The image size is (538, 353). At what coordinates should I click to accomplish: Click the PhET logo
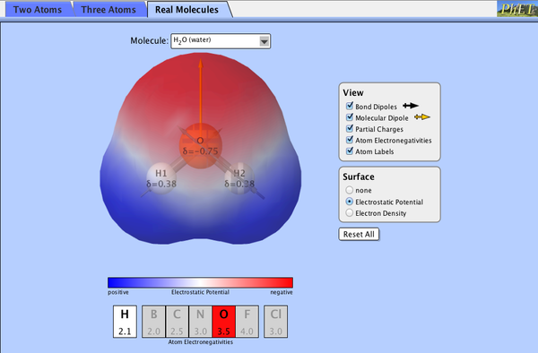(x=517, y=9)
